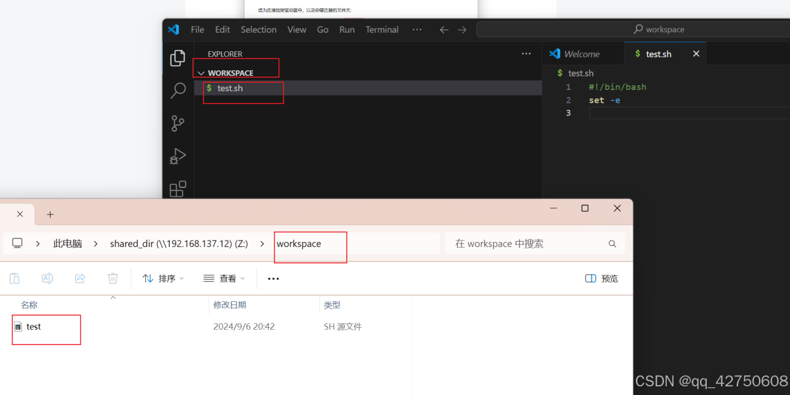Select test.sh in Explorer tree
790x395 pixels.
[x=230, y=89]
